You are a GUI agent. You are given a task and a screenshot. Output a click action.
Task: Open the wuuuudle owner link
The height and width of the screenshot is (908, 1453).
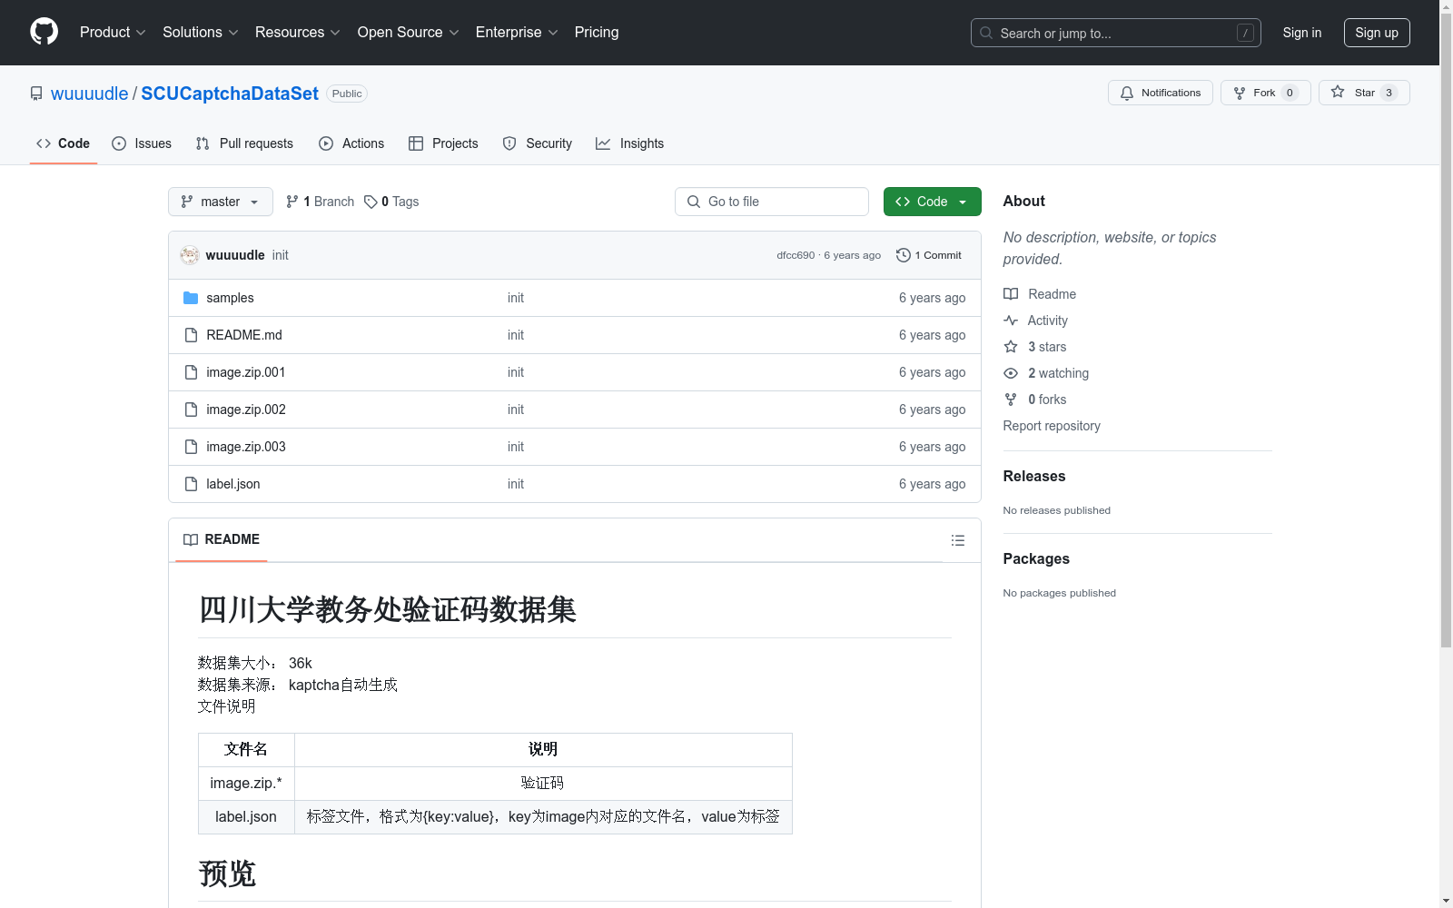(90, 94)
